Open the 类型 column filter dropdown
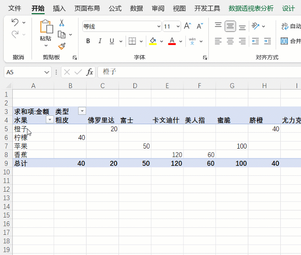This screenshot has height=255, width=301. click(82, 111)
